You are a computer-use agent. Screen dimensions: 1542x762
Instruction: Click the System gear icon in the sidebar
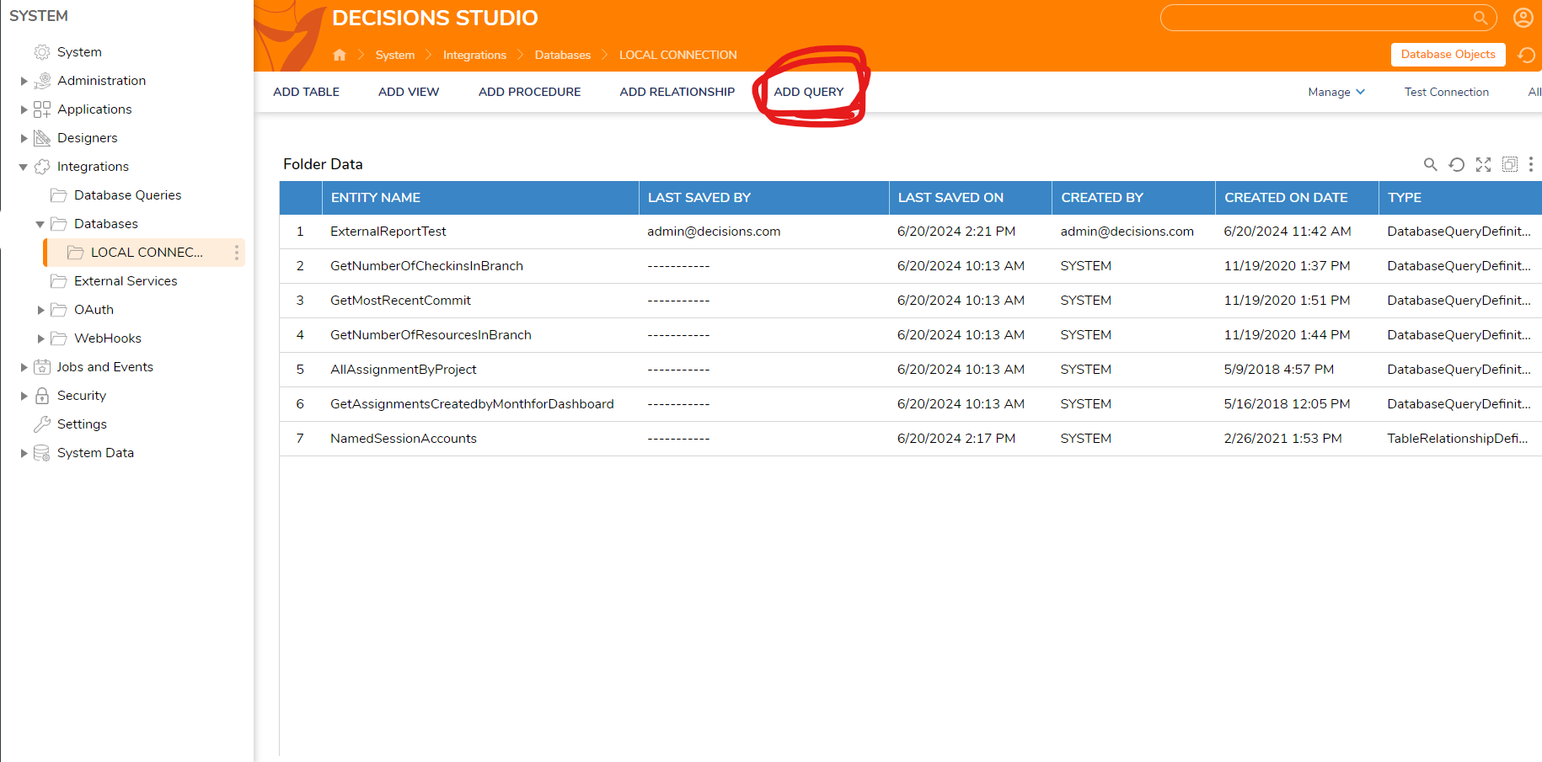tap(42, 52)
